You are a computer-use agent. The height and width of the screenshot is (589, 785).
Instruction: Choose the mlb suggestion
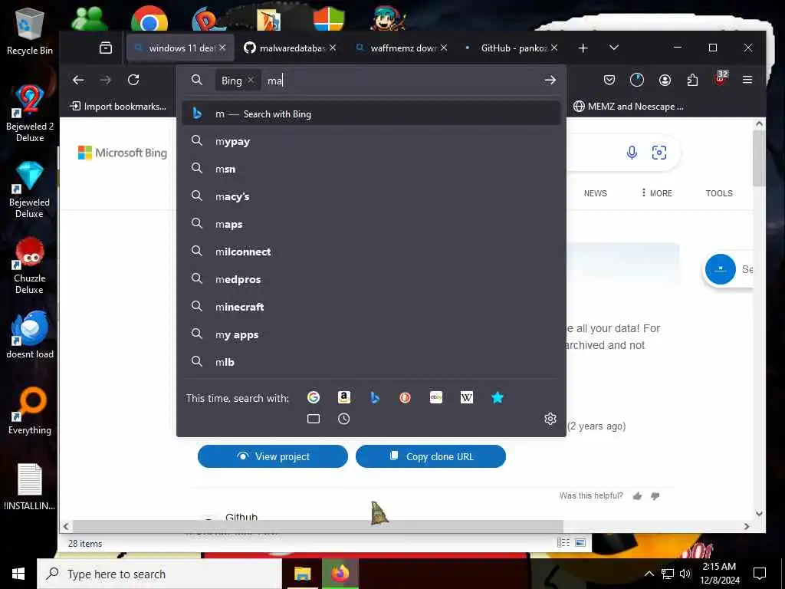click(371, 362)
